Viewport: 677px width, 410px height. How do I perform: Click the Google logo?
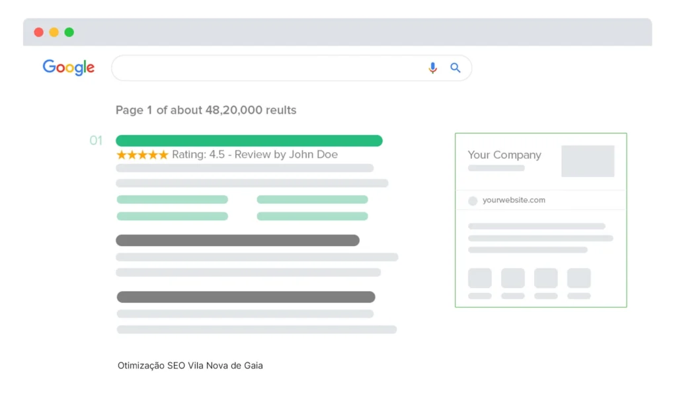point(69,67)
